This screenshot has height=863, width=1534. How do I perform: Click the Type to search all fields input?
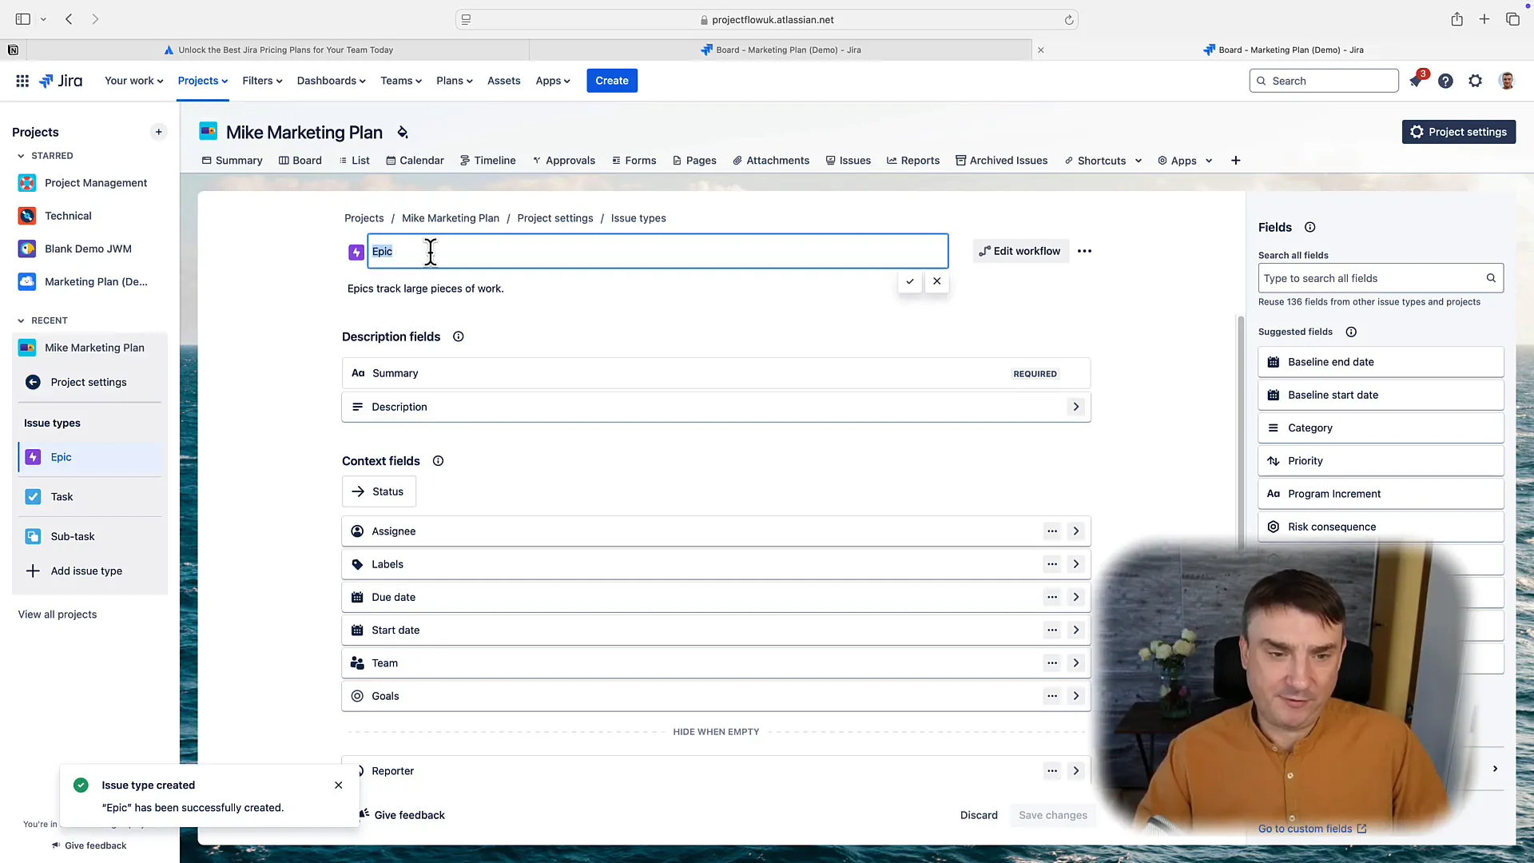(x=1380, y=278)
